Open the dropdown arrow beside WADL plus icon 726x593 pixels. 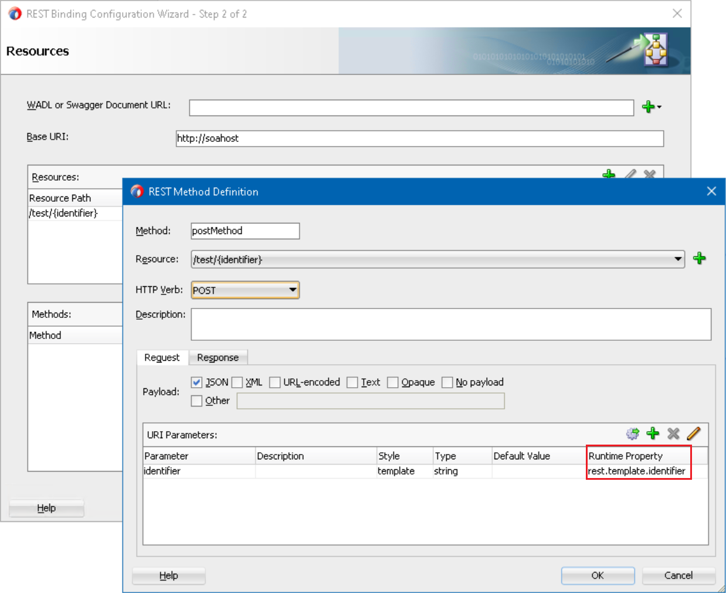pyautogui.click(x=660, y=107)
